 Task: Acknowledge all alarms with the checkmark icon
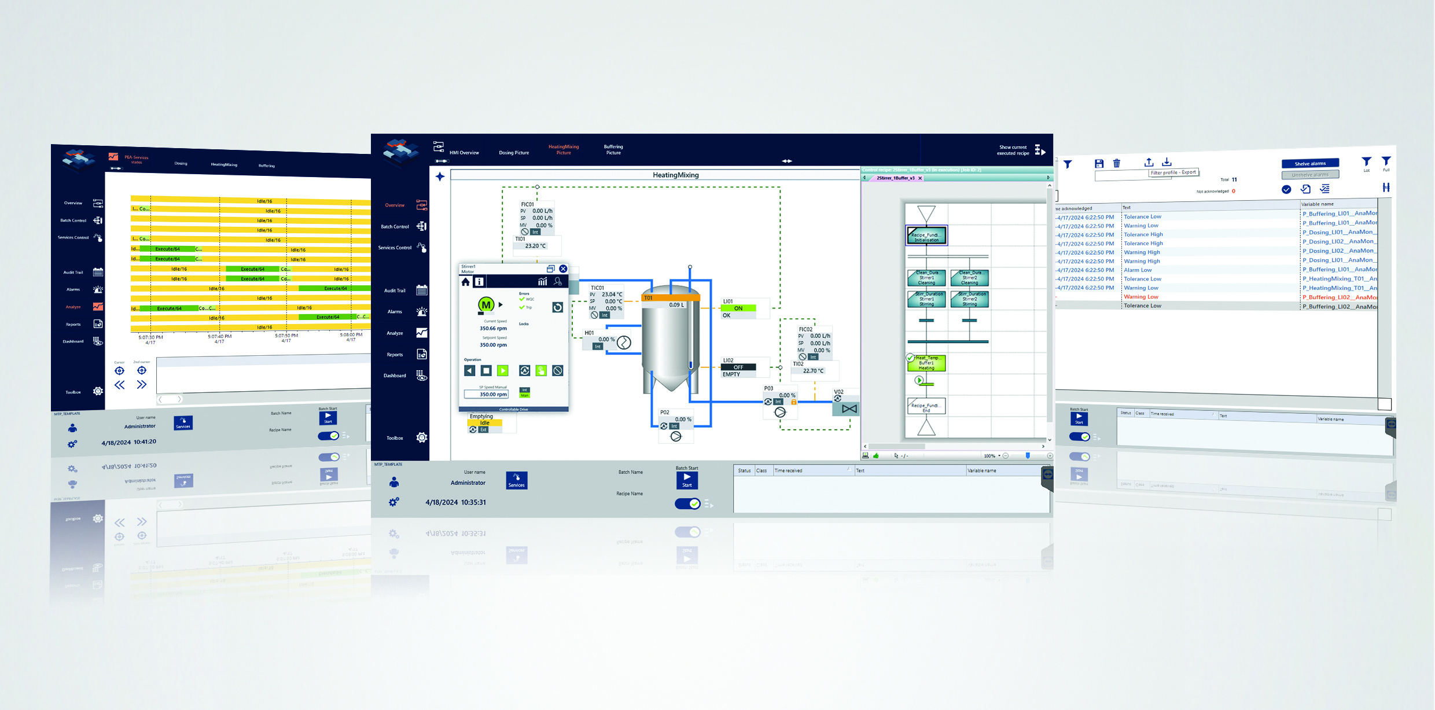tap(1286, 190)
